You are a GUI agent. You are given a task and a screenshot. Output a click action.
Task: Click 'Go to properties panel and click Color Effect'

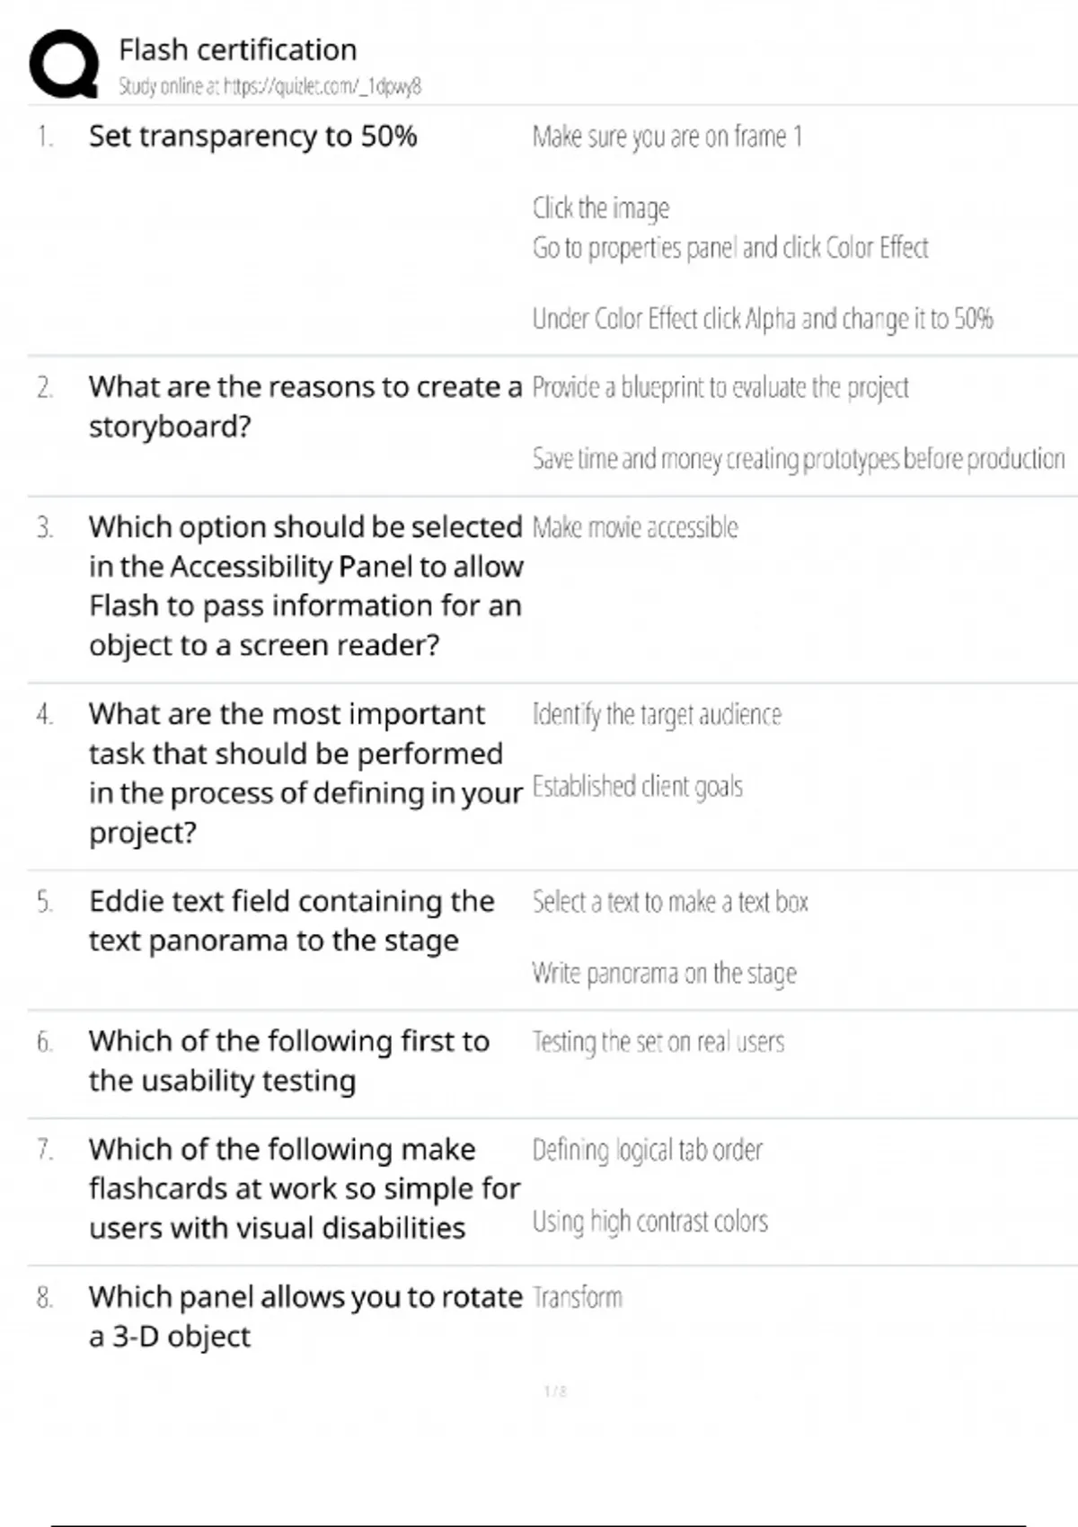729,248
